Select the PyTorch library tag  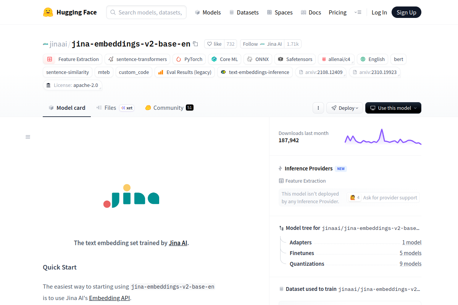[189, 59]
